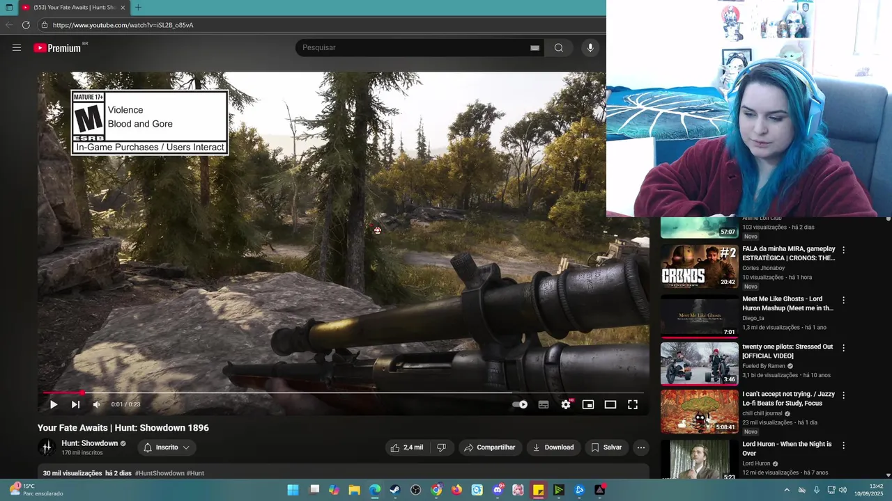Open Meet Me Like Ghosts thumbnail

pyautogui.click(x=699, y=316)
